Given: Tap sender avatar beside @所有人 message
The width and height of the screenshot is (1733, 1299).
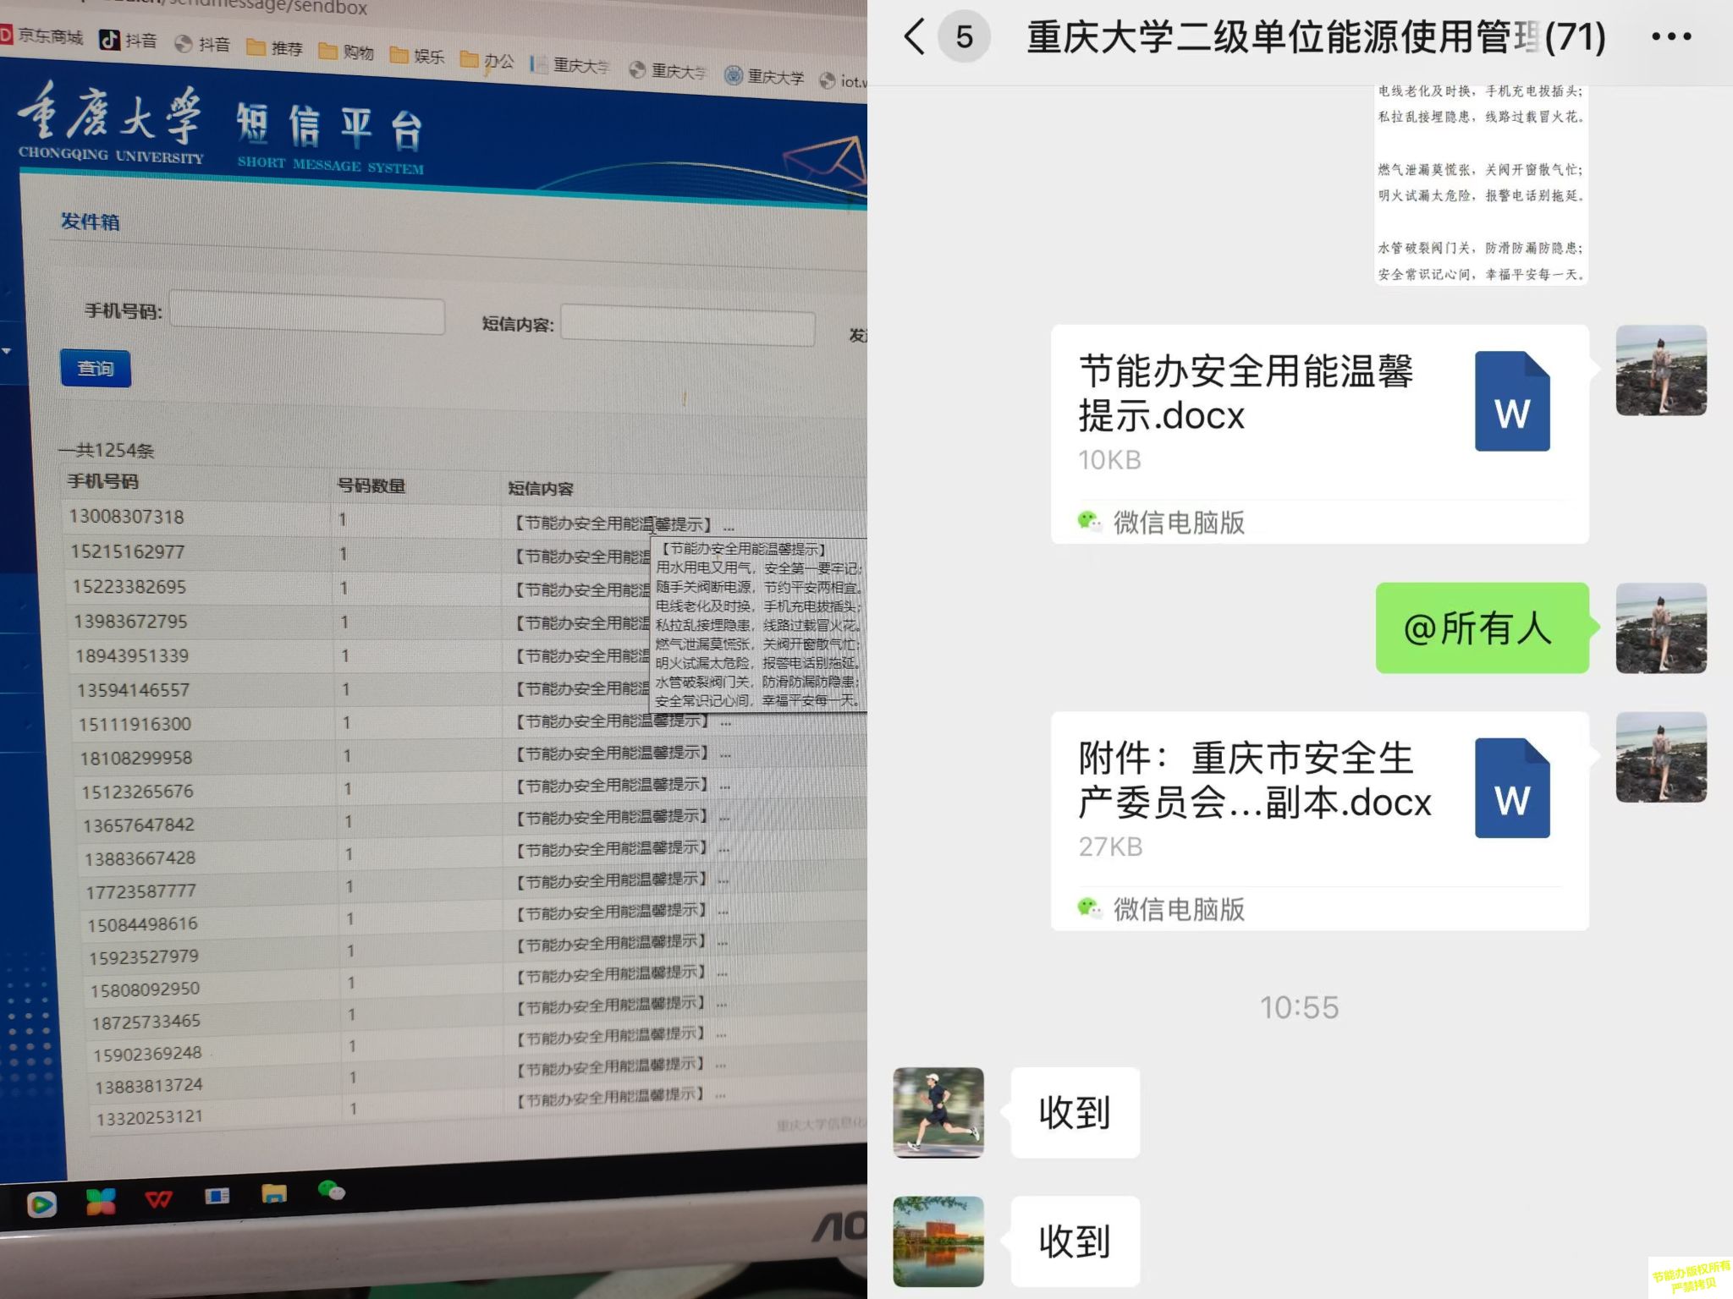Looking at the screenshot, I should click(x=1660, y=628).
